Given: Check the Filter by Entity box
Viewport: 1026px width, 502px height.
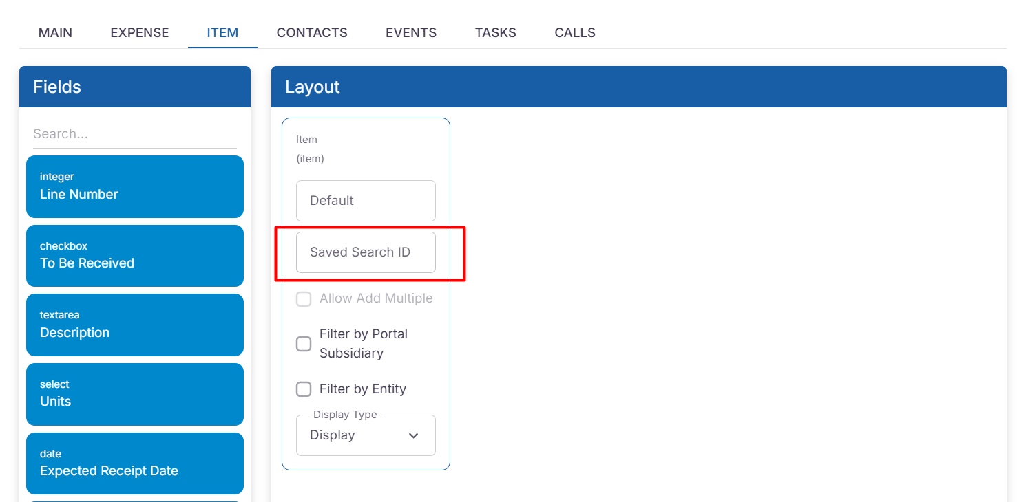Looking at the screenshot, I should point(304,389).
